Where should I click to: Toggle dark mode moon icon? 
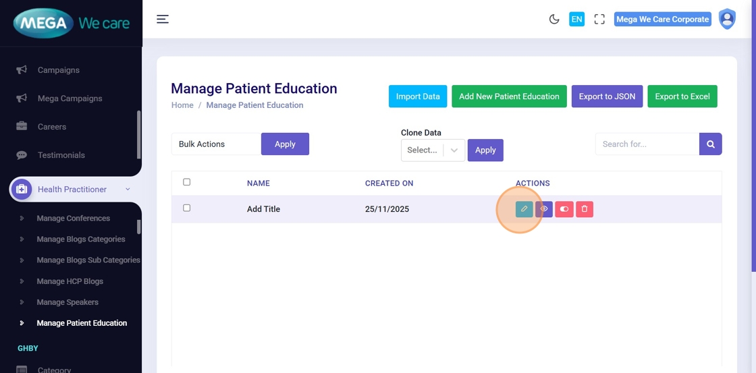point(554,20)
